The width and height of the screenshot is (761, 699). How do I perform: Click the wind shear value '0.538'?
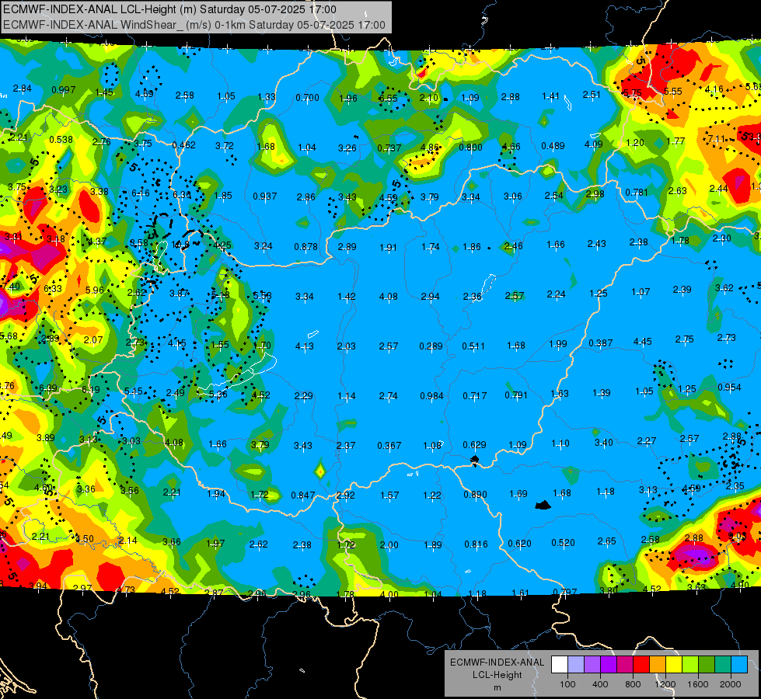pyautogui.click(x=61, y=140)
